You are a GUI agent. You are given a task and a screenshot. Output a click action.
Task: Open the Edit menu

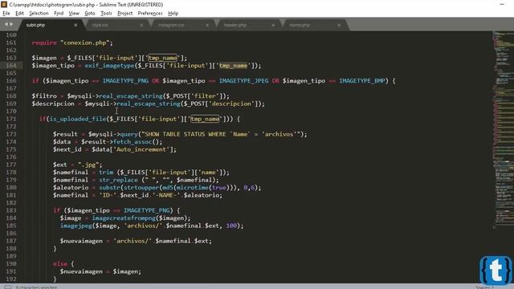[x=19, y=14]
